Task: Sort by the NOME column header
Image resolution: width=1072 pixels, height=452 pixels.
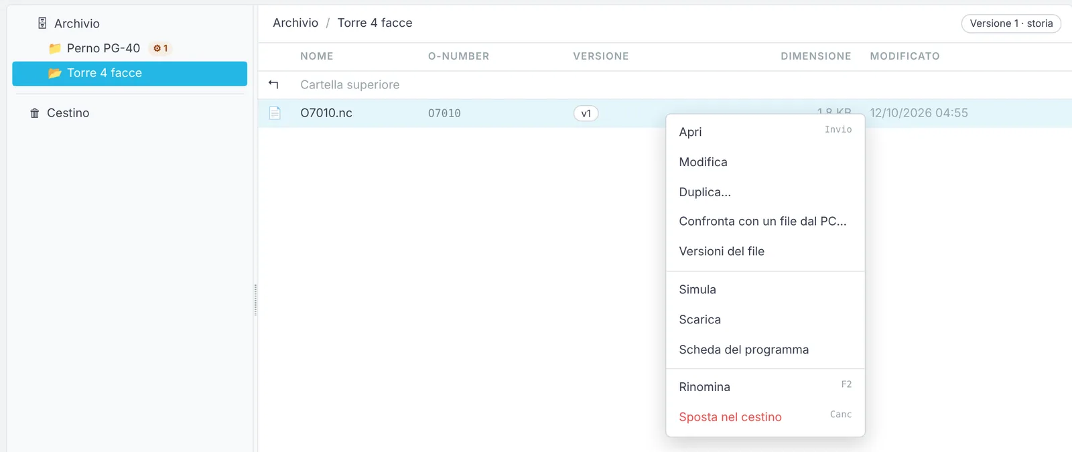Action: click(317, 56)
